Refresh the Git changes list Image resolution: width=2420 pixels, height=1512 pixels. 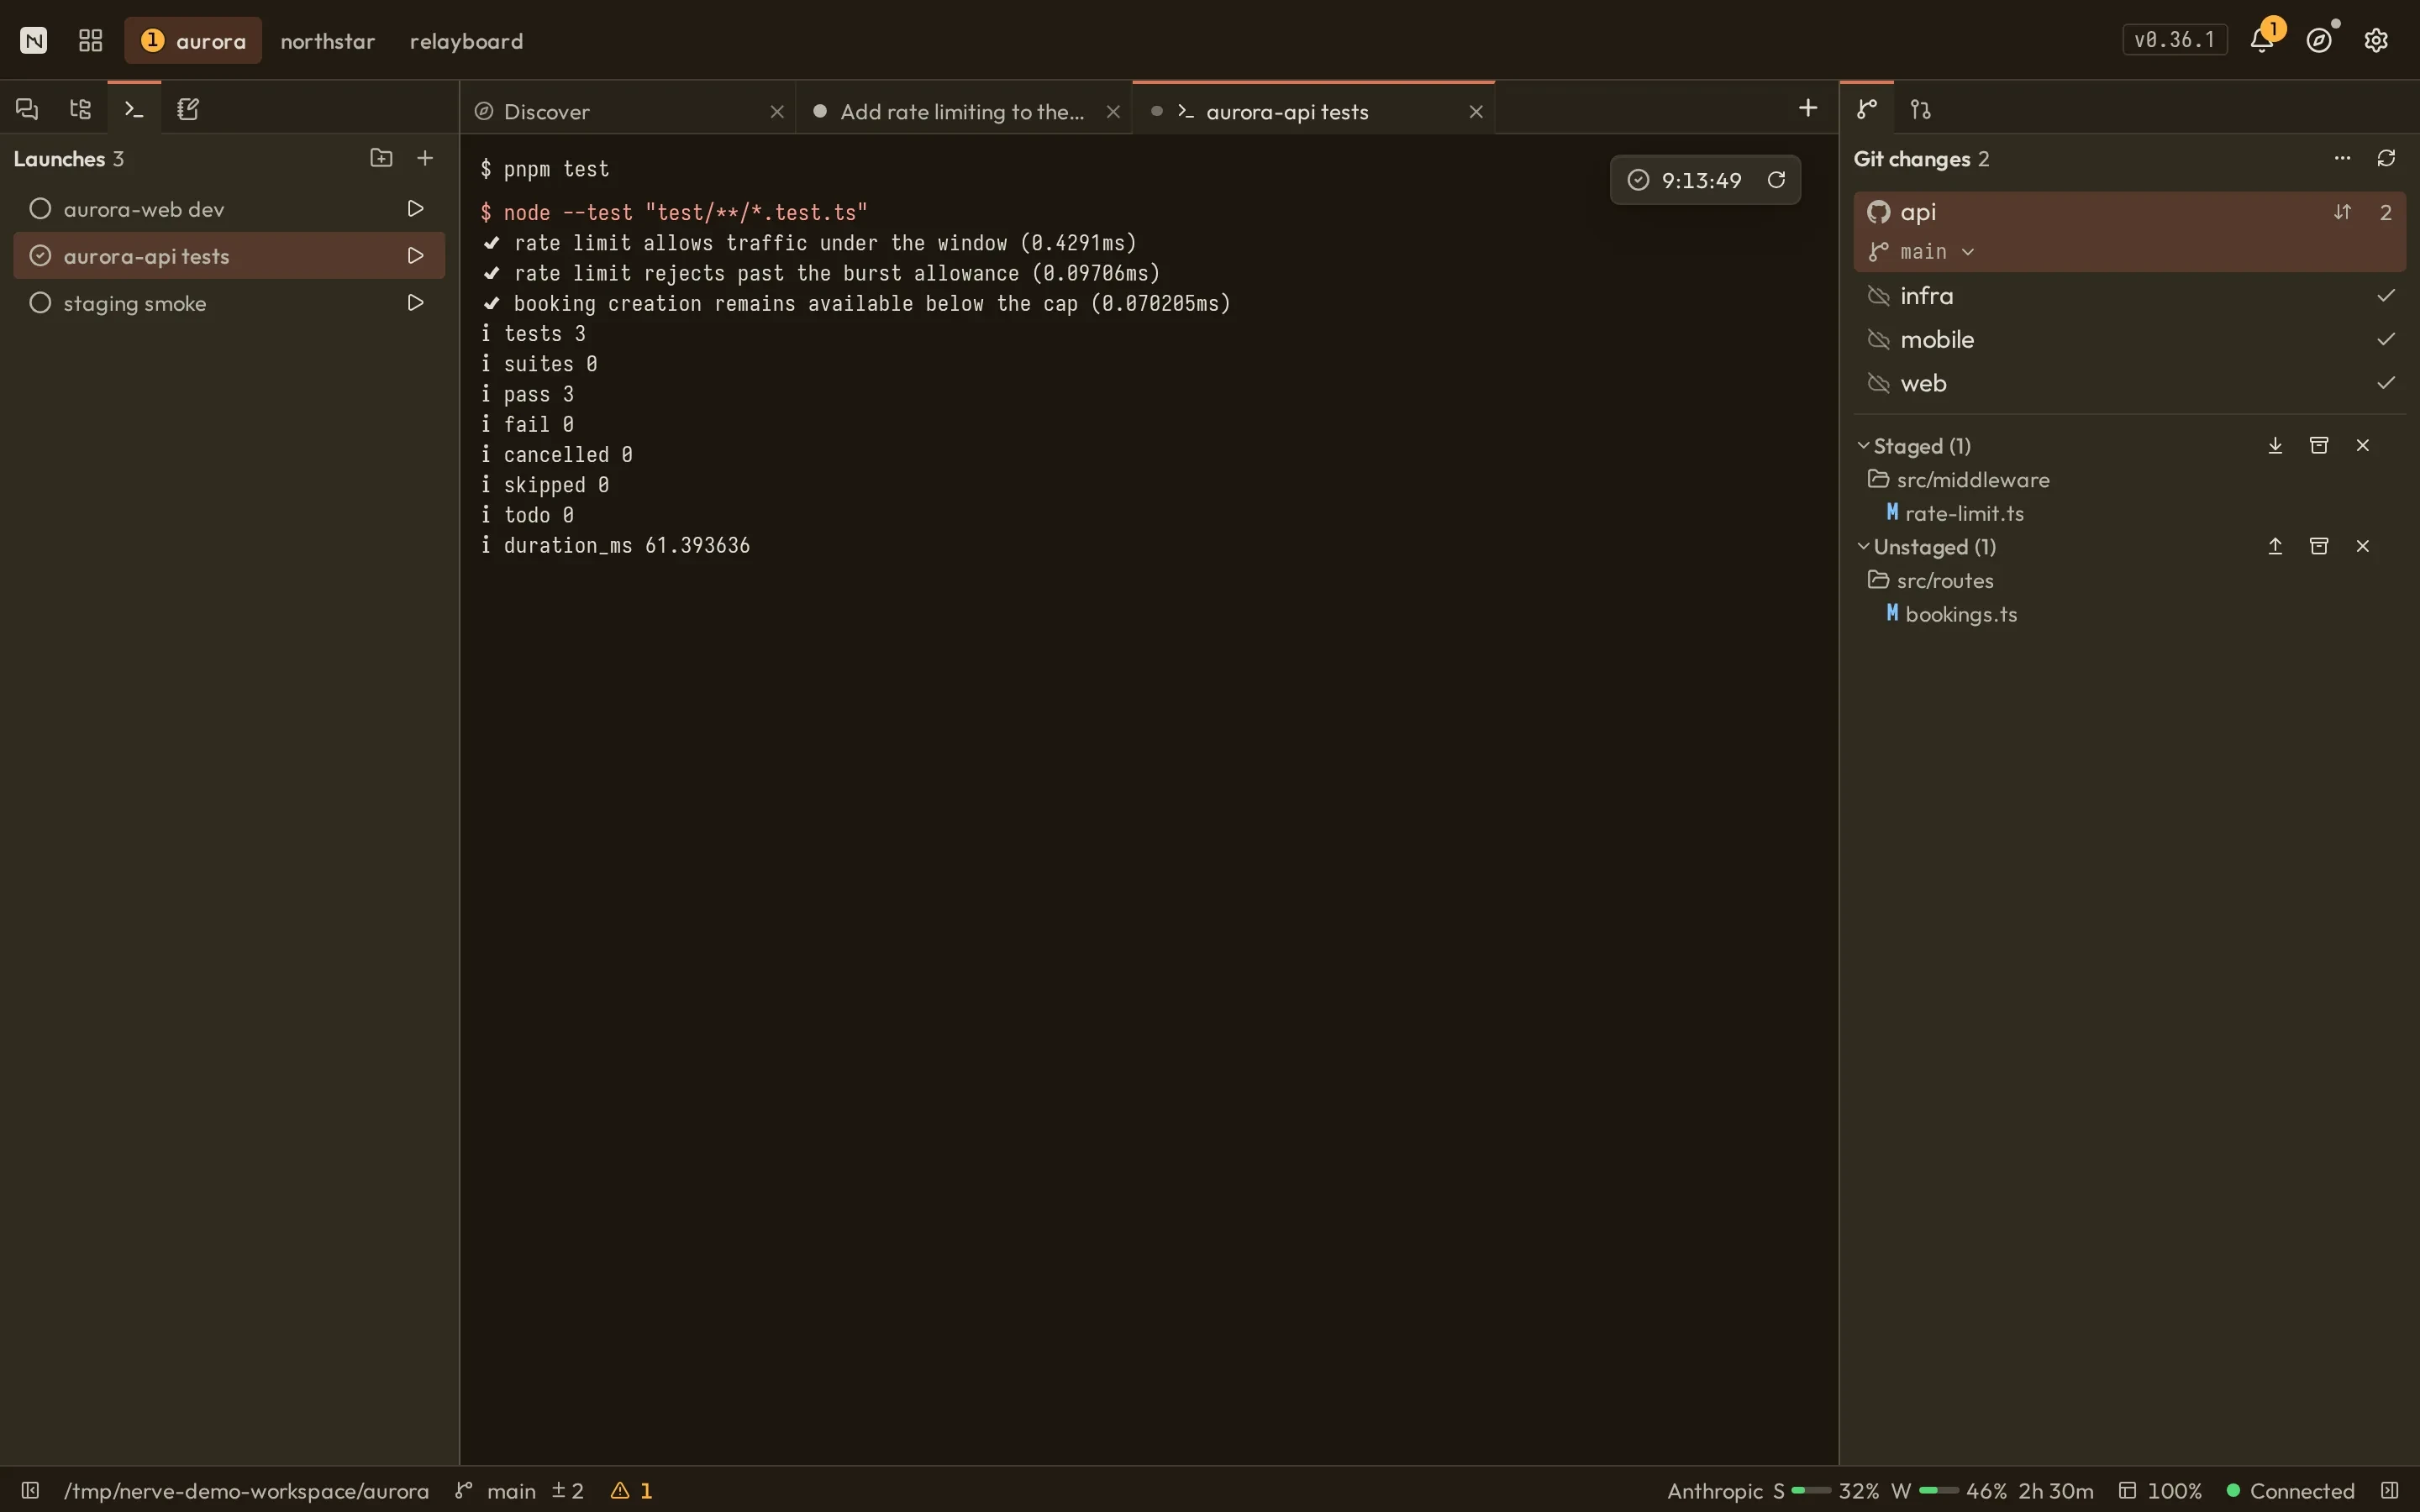pos(2386,158)
